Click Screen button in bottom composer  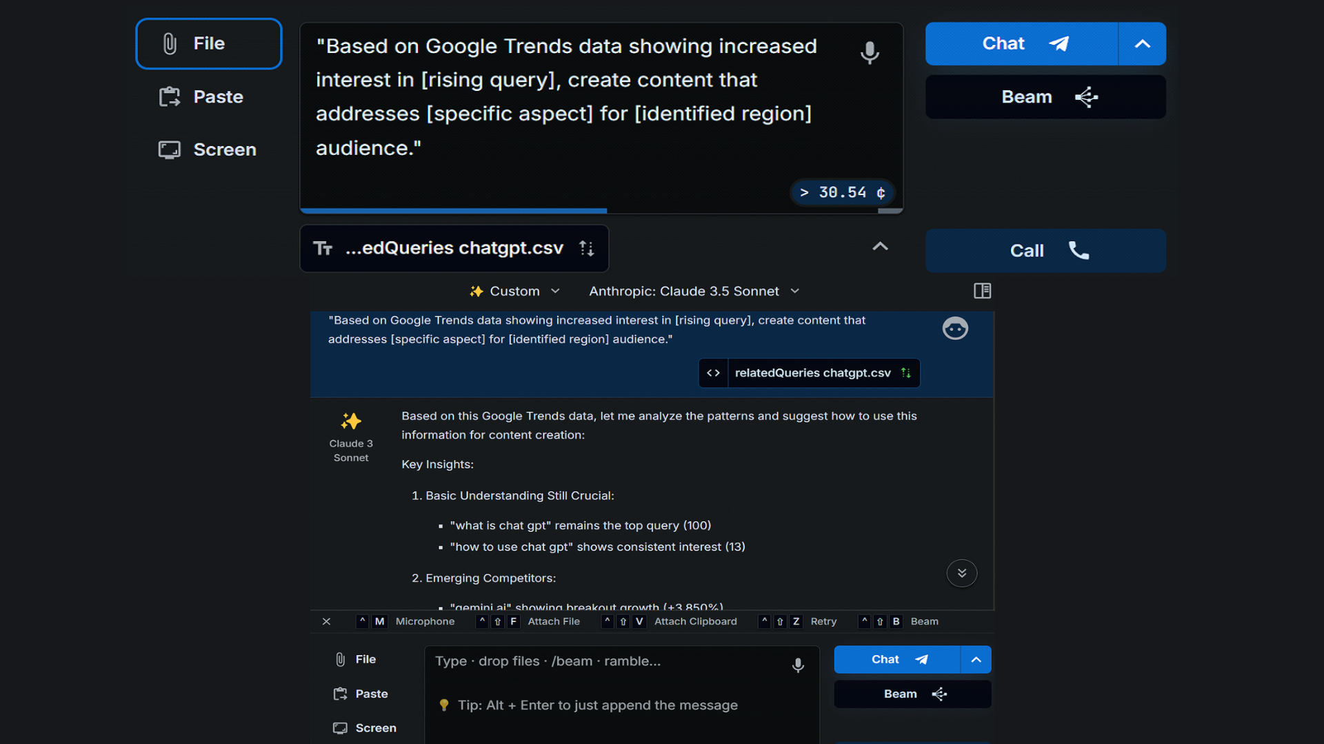(365, 728)
